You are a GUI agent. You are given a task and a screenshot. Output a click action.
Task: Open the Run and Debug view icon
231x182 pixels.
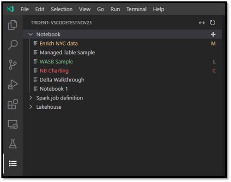[12, 84]
